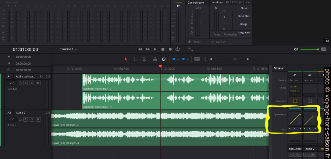Solo track A2 with S button
Screen dimensions: 331x159
[x=32, y=119]
